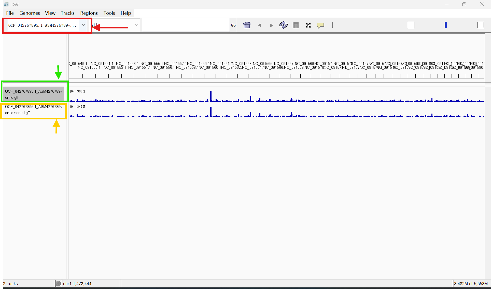Click the Home genome view icon

pos(247,25)
